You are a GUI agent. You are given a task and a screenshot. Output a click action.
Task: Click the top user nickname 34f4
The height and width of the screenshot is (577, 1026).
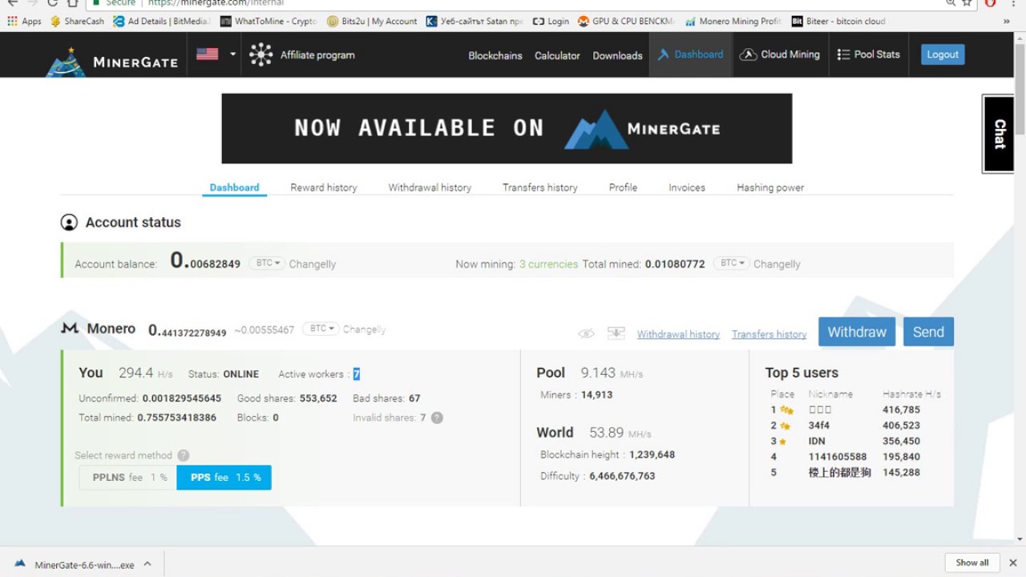[x=819, y=426]
